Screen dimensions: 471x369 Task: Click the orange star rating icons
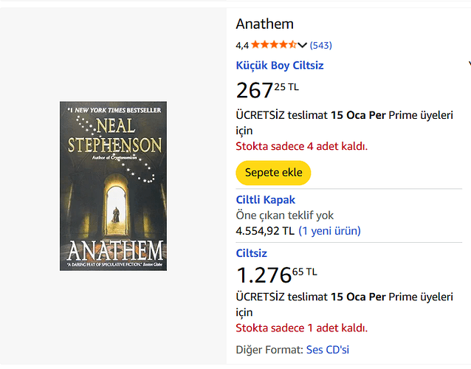(273, 45)
